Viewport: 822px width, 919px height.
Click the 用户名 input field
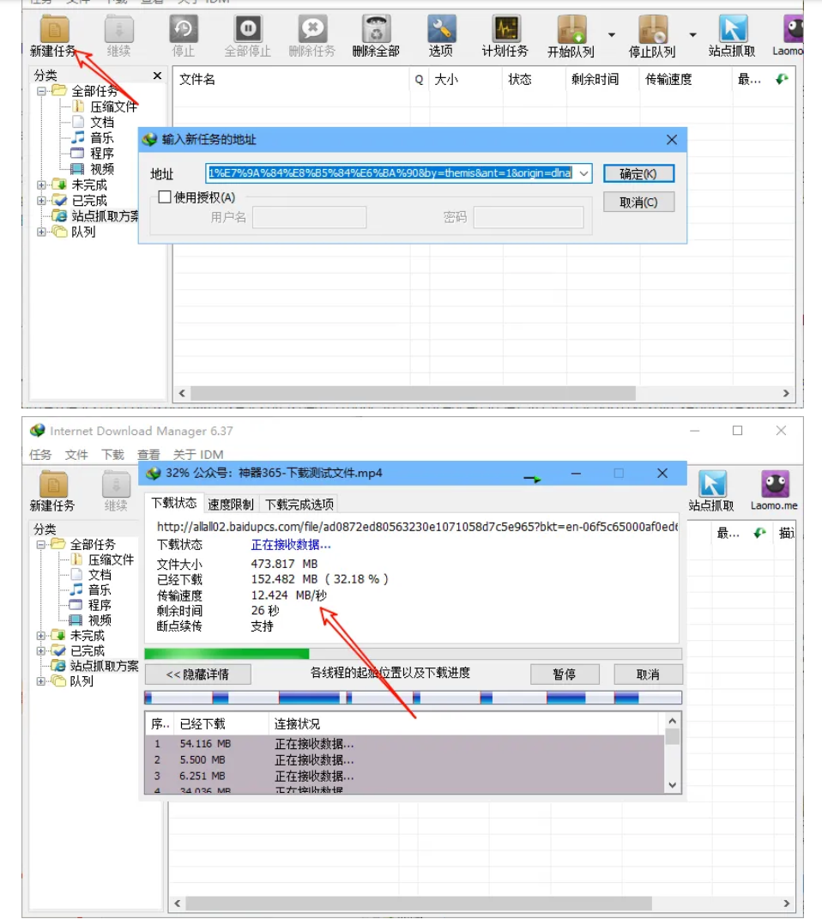pyautogui.click(x=310, y=217)
